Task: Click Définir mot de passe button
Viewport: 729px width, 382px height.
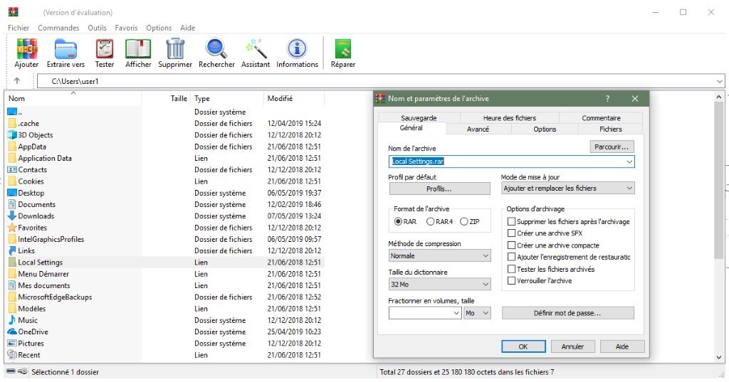Action: (567, 313)
